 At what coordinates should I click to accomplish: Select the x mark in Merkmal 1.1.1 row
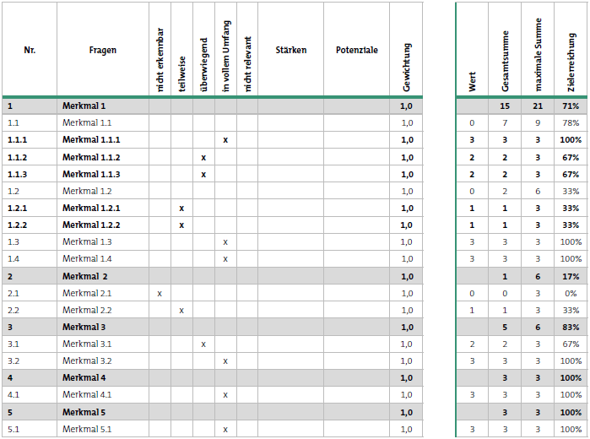225,140
